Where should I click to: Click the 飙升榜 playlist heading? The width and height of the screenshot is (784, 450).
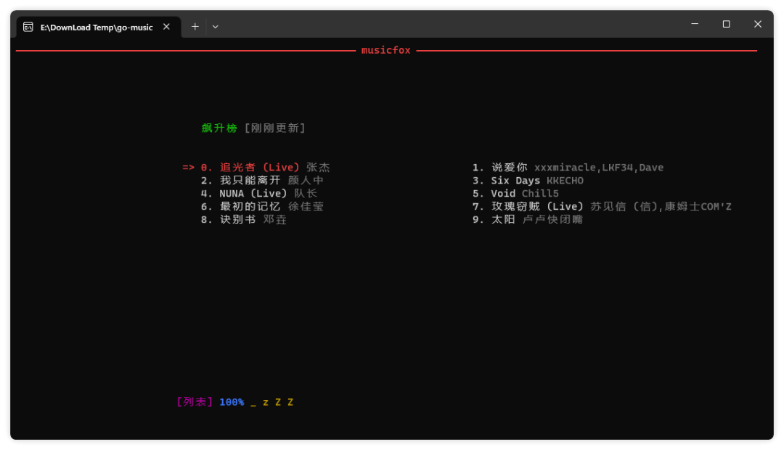[219, 128]
